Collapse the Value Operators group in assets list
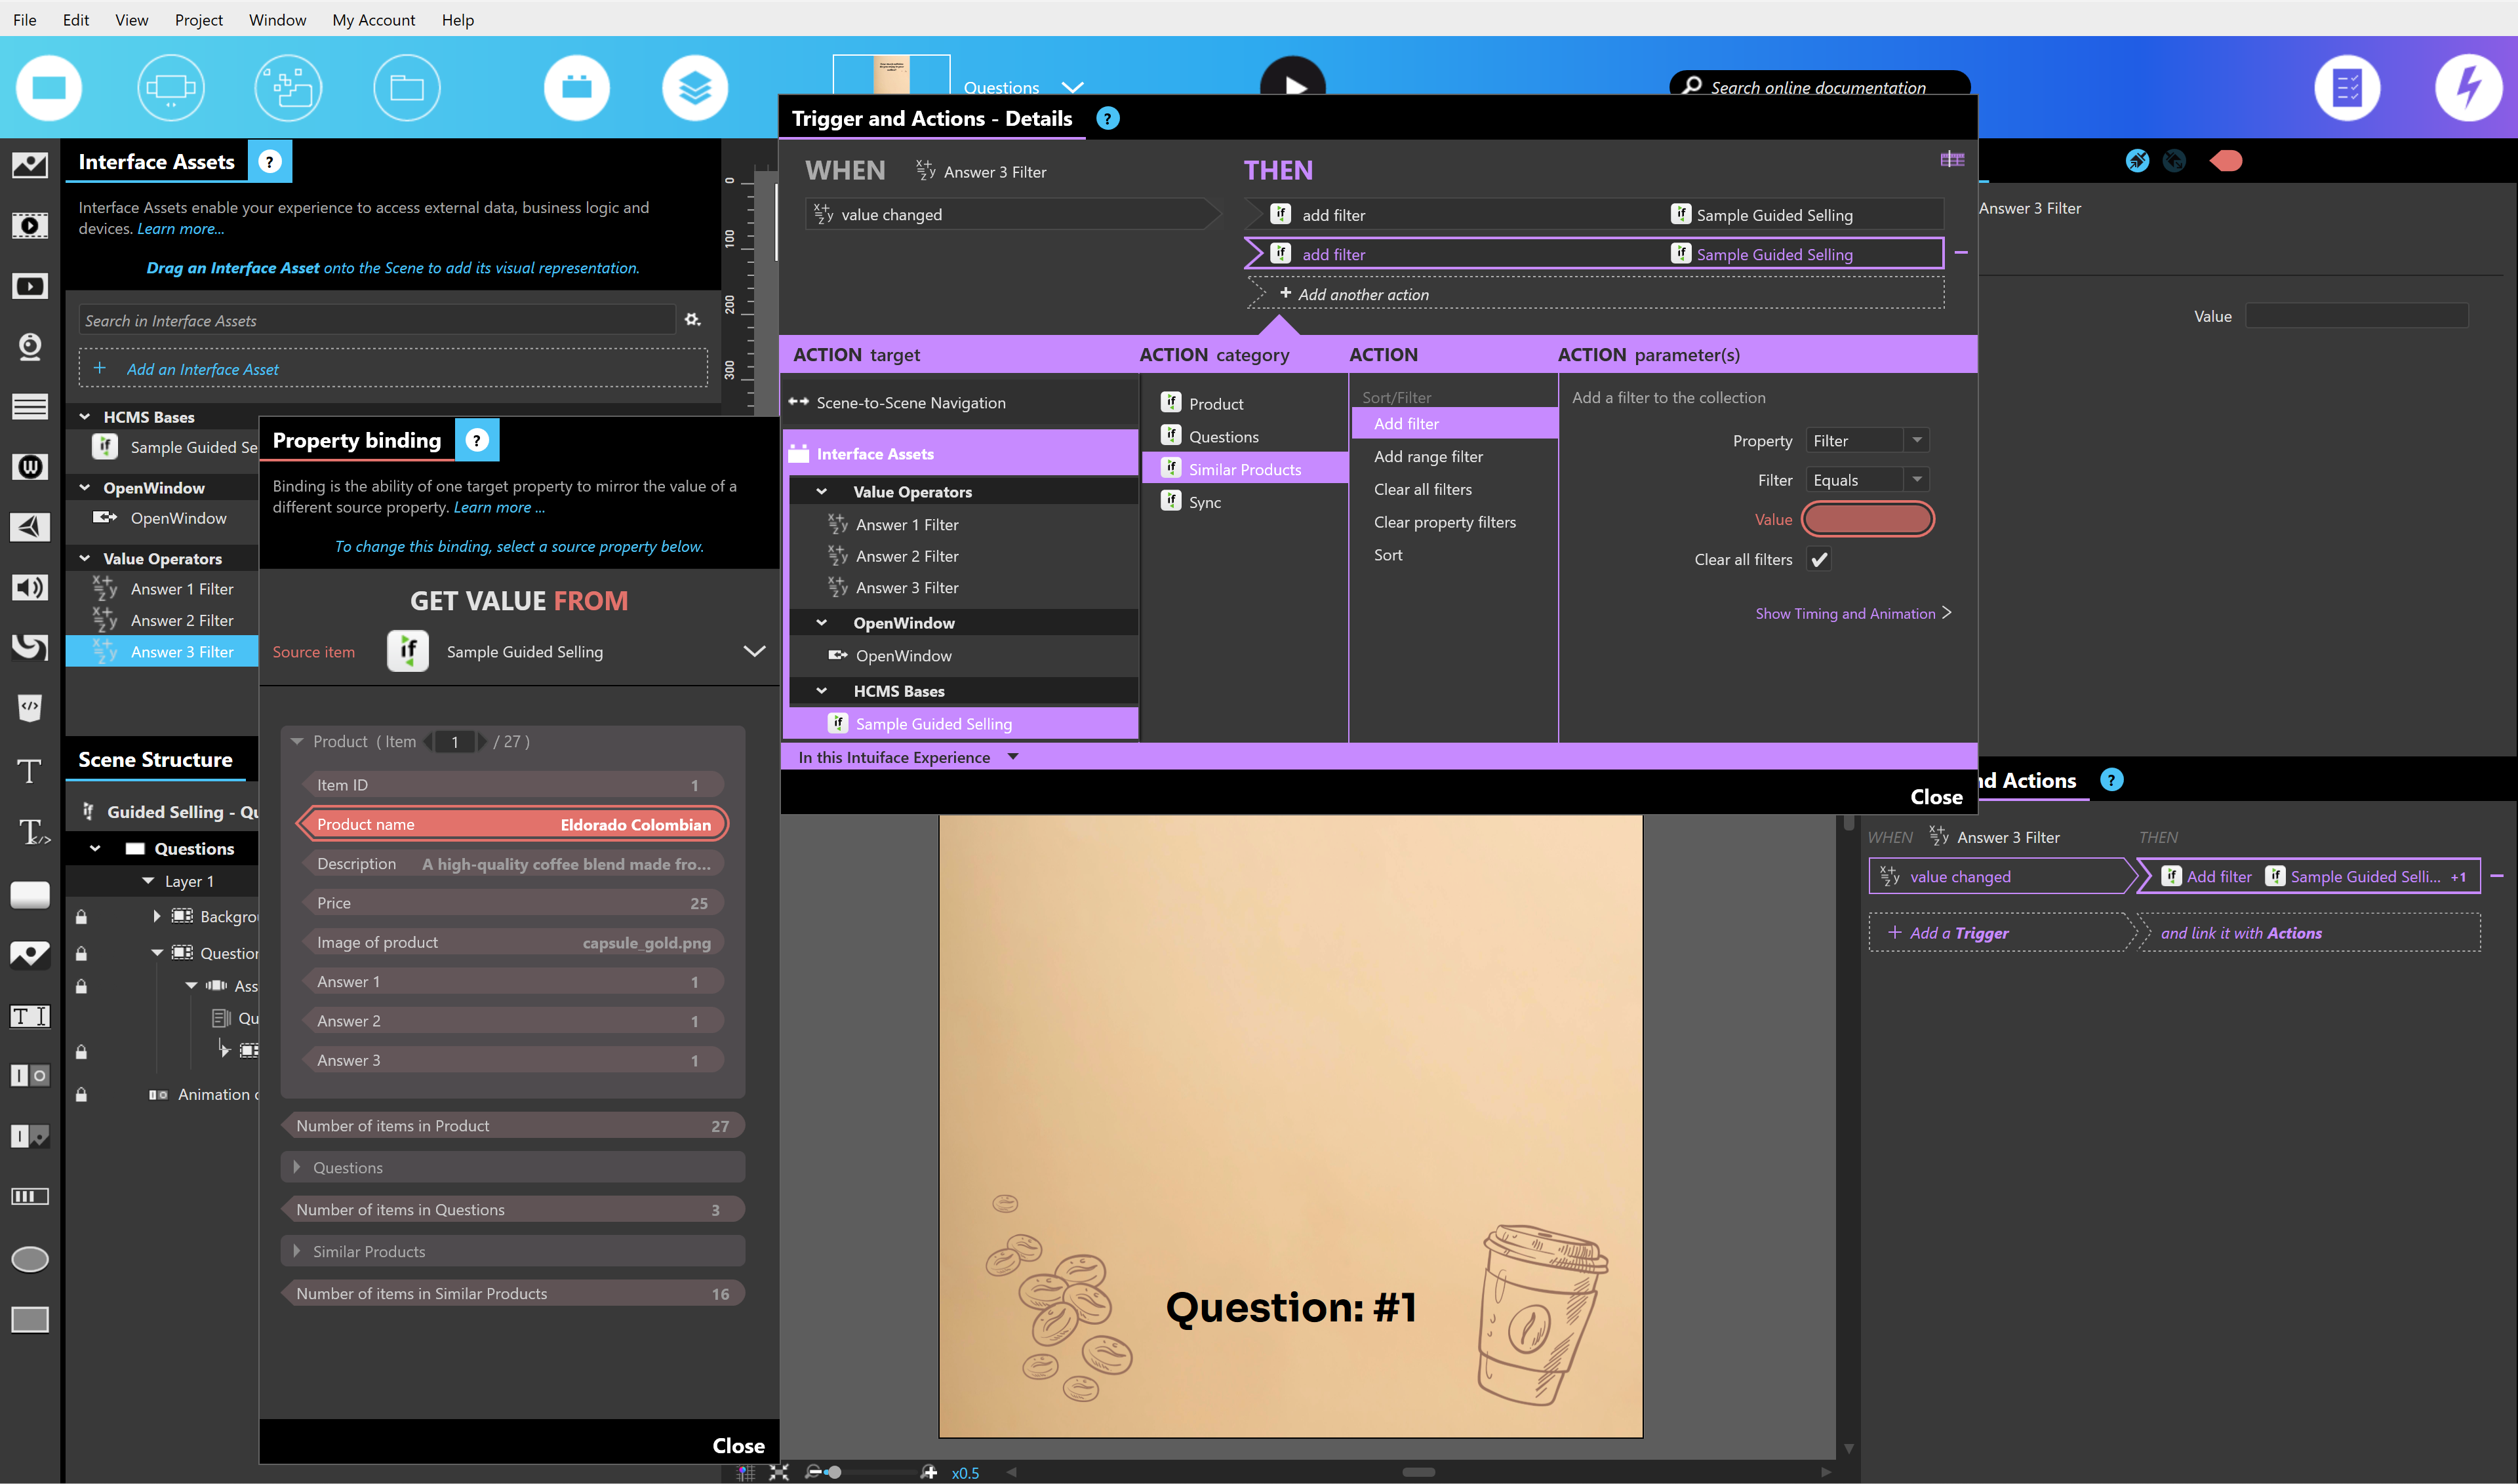Viewport: 2518px width, 1484px height. [85, 558]
